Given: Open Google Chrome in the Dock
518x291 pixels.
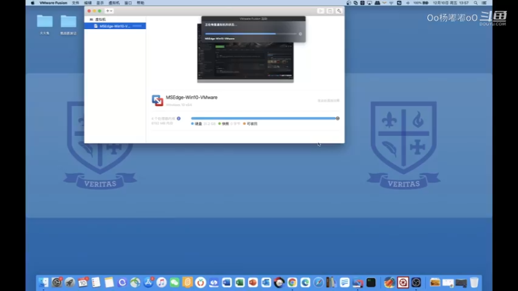Looking at the screenshot, I should tap(292, 283).
